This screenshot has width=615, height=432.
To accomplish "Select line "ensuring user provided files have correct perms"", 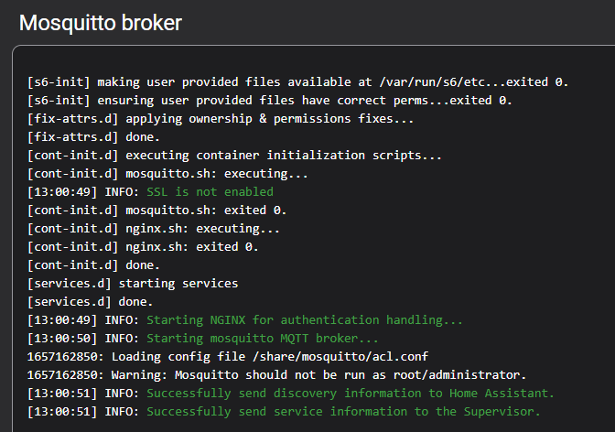I will coord(269,101).
